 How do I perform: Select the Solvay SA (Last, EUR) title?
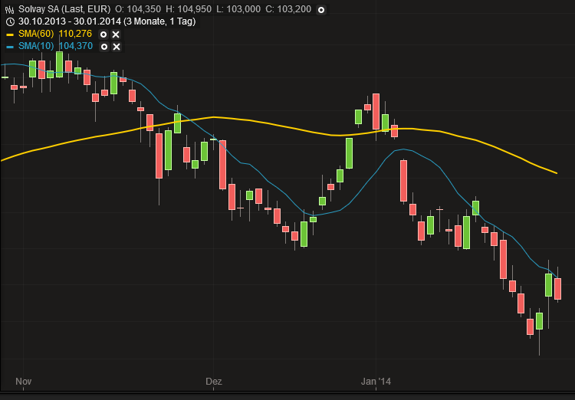pos(64,9)
